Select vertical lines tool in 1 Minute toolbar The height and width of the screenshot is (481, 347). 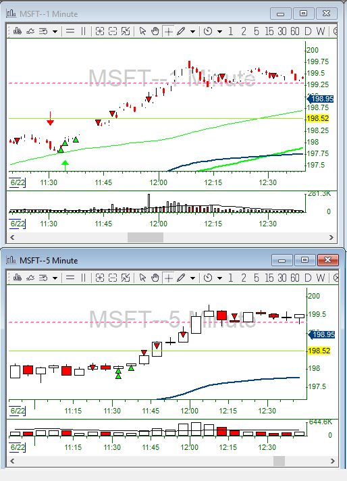[x=83, y=31]
